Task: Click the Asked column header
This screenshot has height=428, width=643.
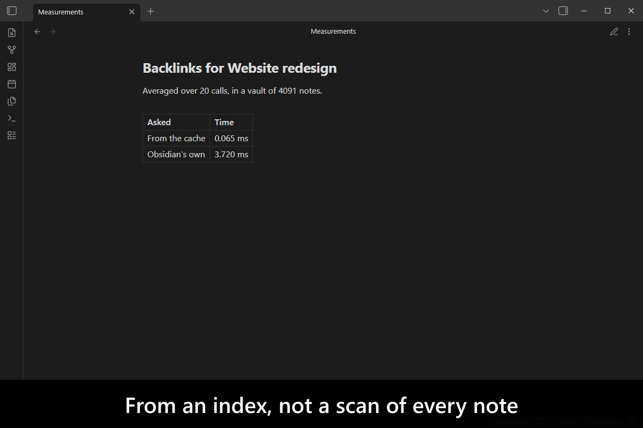Action: coord(176,122)
